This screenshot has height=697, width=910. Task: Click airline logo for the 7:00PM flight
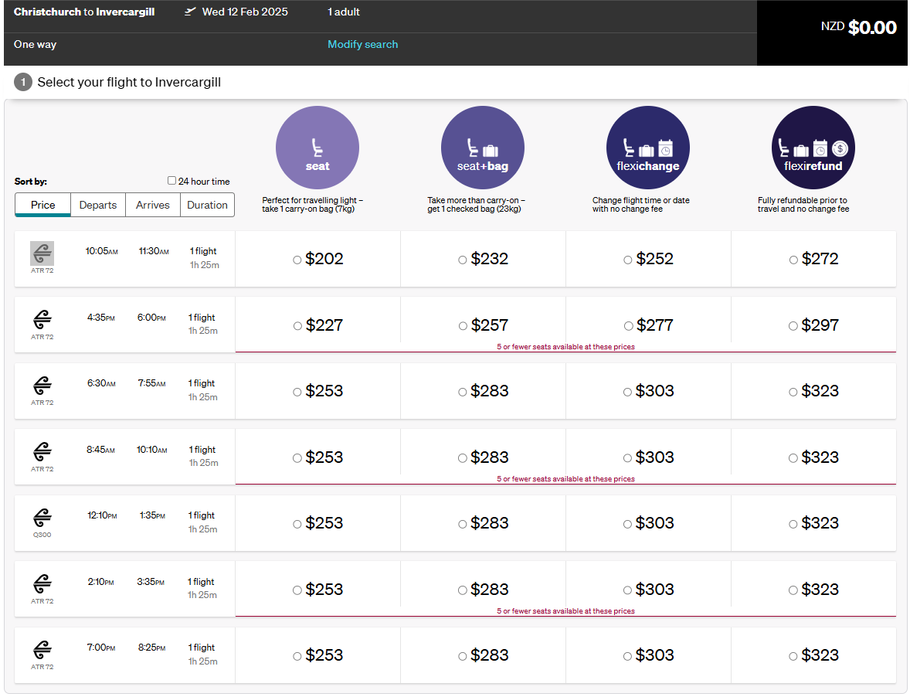point(42,649)
